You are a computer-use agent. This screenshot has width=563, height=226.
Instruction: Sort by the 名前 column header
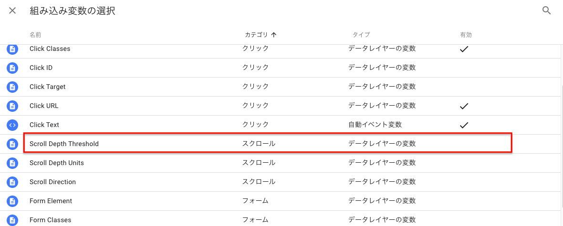coord(35,35)
